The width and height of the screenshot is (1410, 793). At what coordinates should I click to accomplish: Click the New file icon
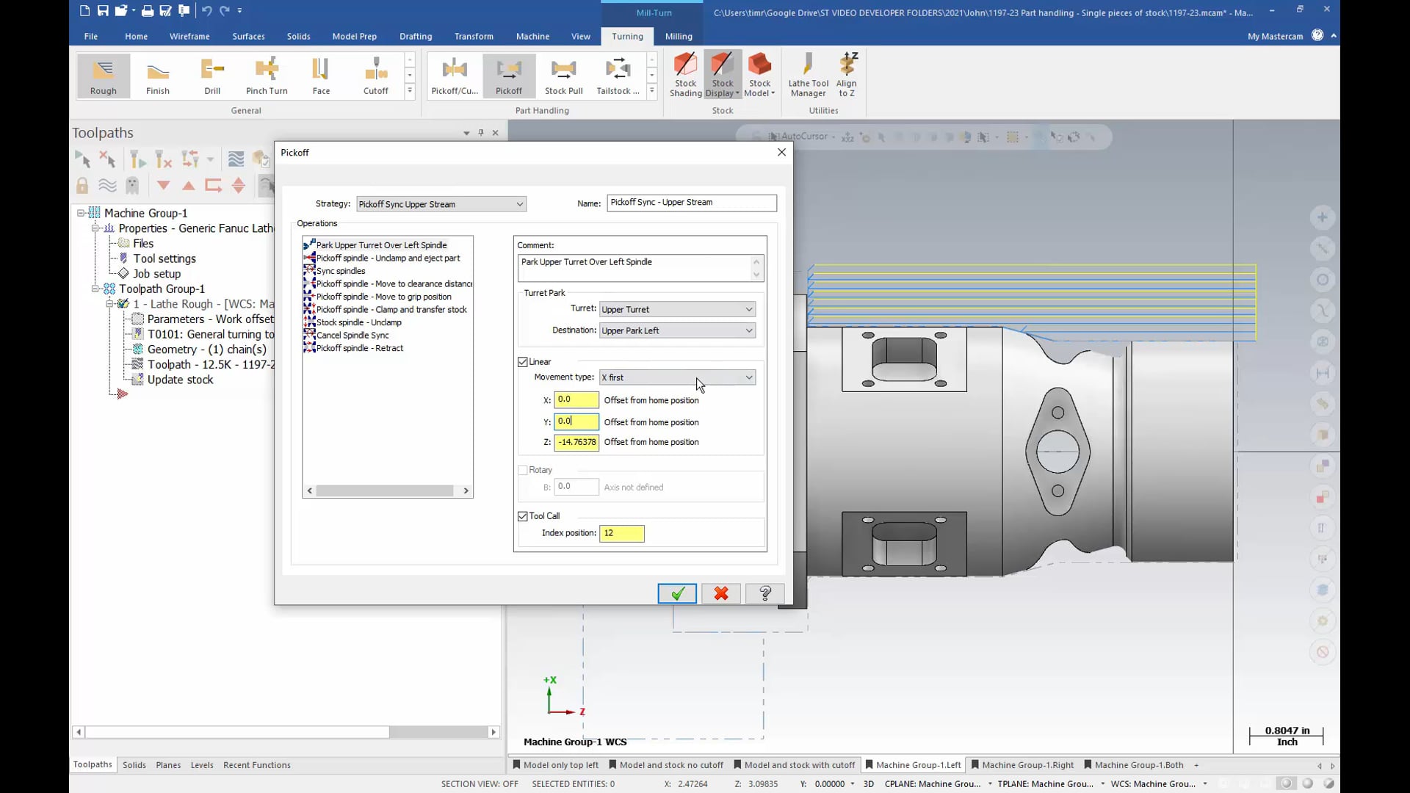[84, 10]
